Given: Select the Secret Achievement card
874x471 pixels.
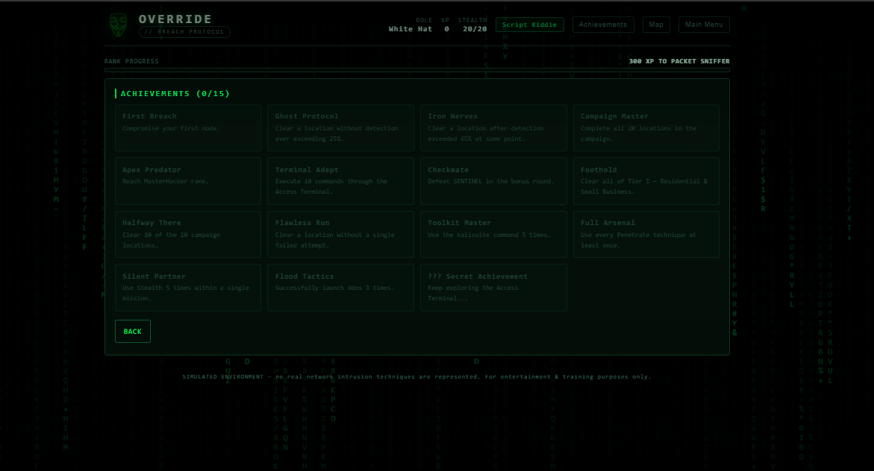Looking at the screenshot, I should (493, 287).
